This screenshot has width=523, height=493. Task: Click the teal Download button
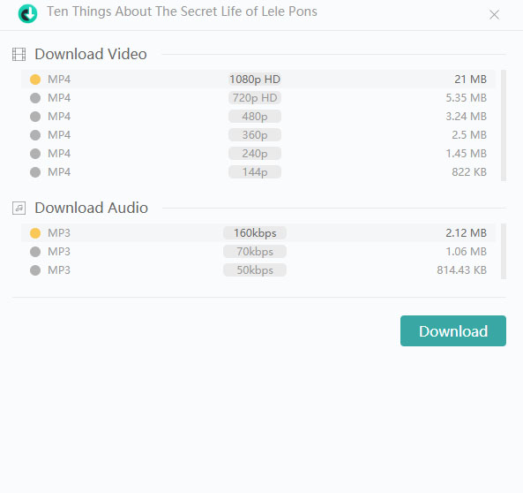point(453,331)
